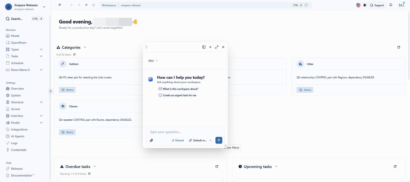Screen dimensions: 410x182
Task: Open the BENI agent dropdown
Action: tap(153, 61)
